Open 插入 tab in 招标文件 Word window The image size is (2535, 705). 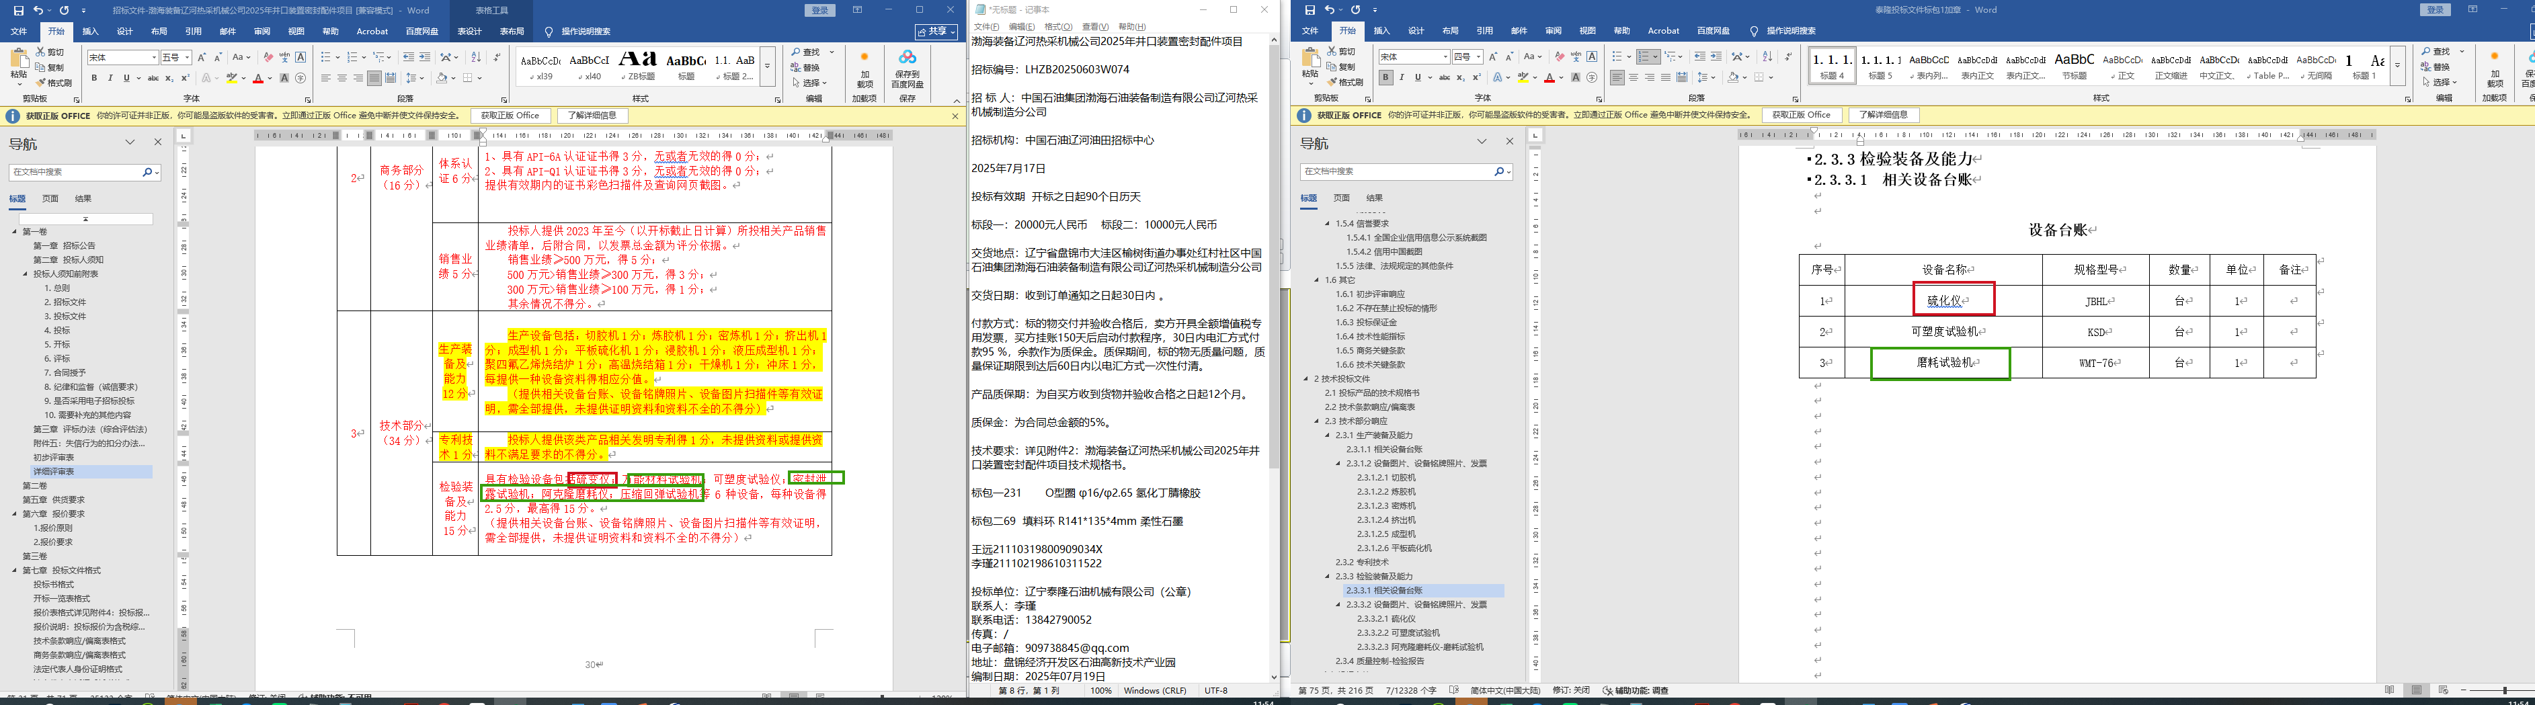(x=91, y=32)
